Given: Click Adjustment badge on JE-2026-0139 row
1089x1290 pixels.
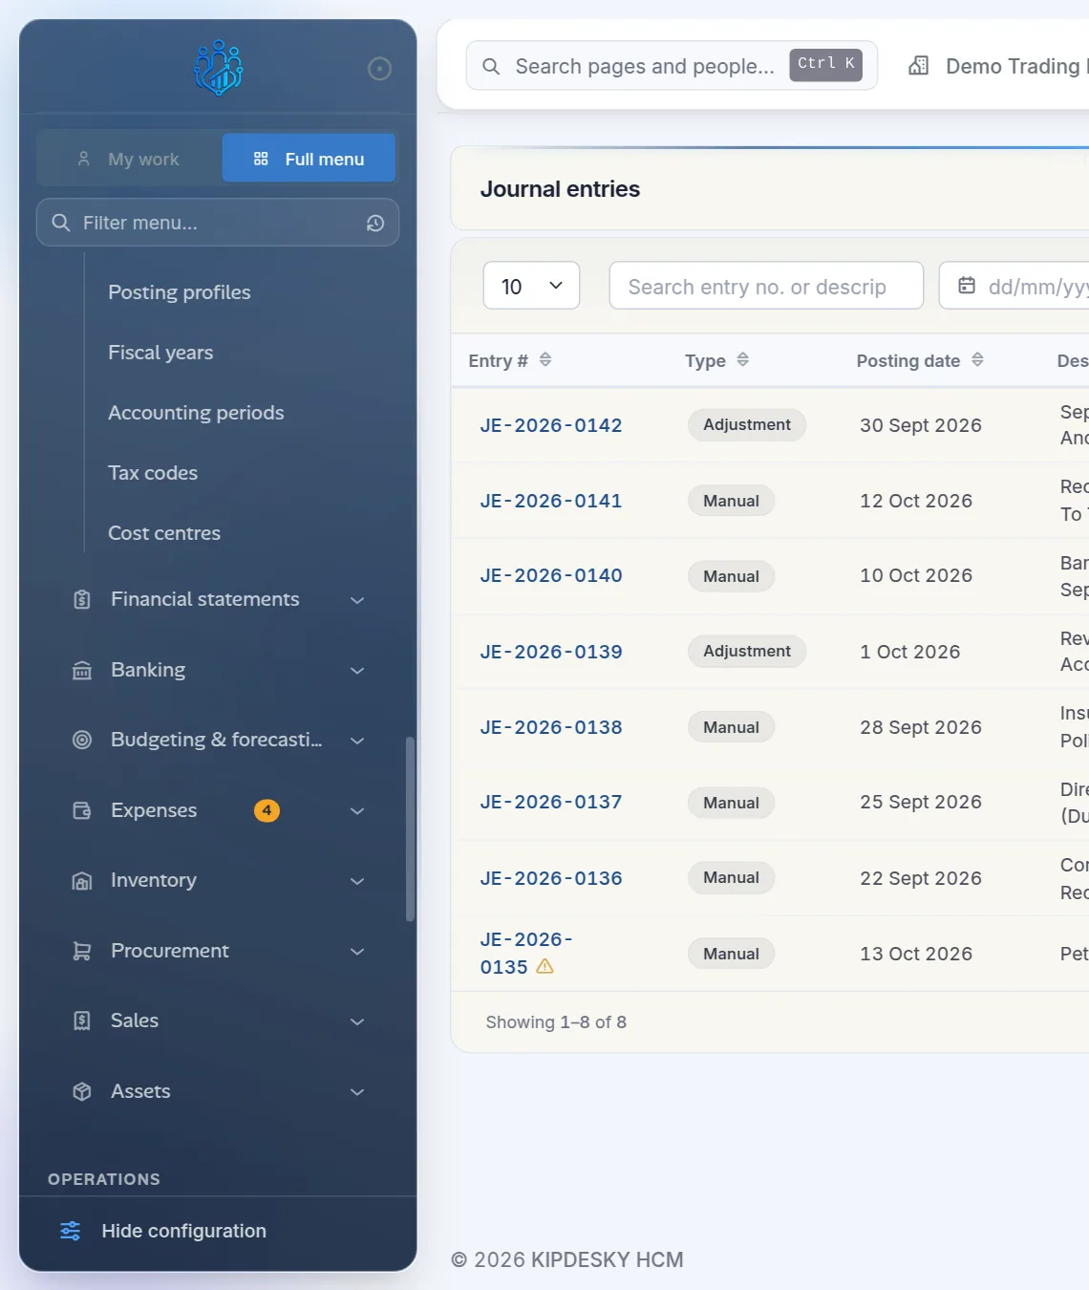Looking at the screenshot, I should tap(747, 652).
